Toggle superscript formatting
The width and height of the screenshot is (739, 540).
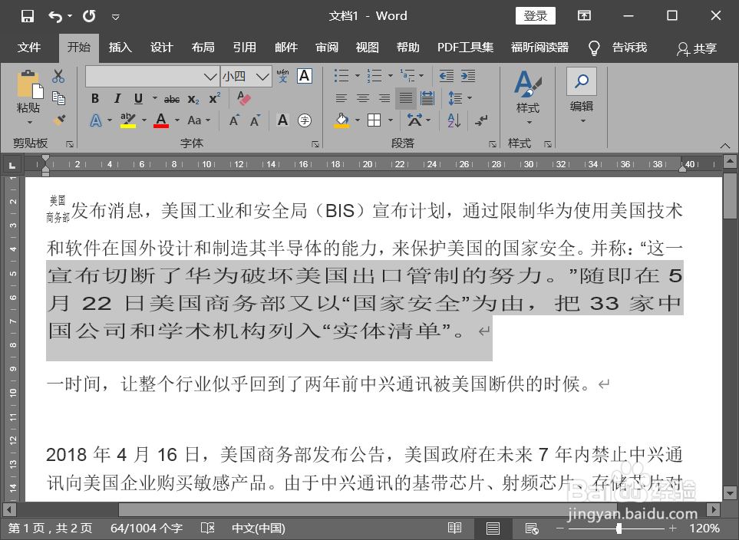215,98
